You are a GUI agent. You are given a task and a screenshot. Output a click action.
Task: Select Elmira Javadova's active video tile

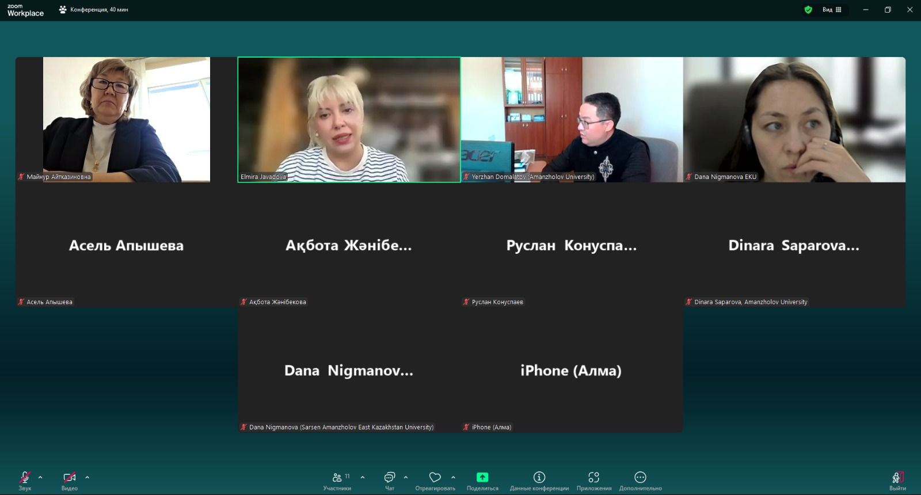click(349, 120)
